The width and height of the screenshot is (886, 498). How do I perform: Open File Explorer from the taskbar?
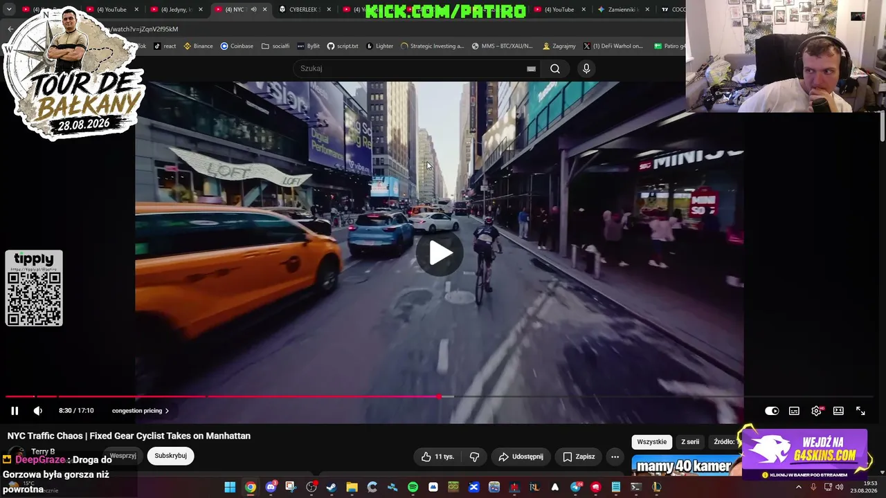(x=352, y=488)
